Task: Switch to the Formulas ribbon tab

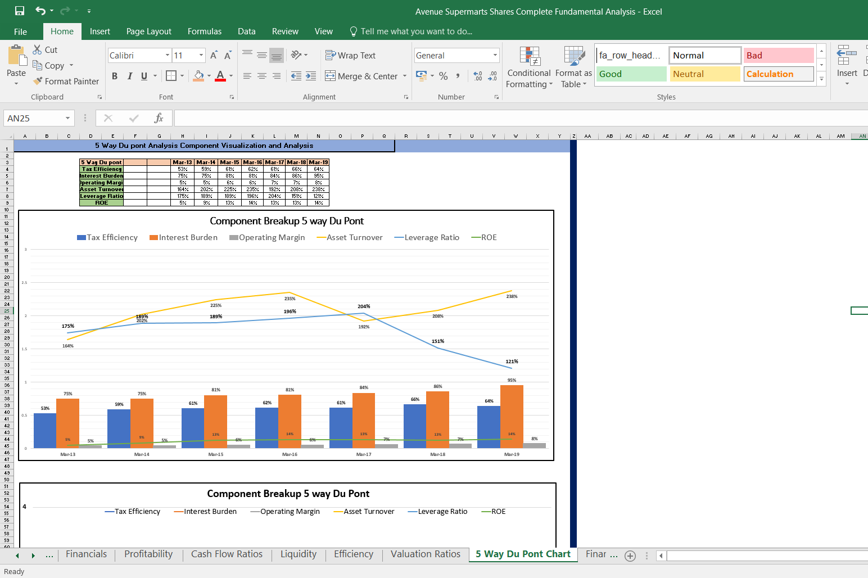Action: point(205,31)
